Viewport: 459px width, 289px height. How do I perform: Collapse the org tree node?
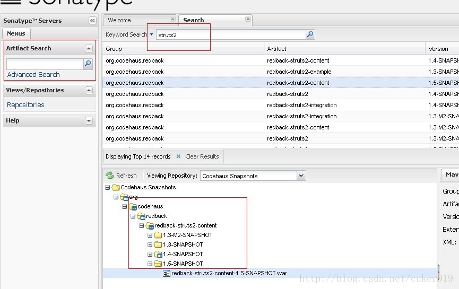(x=116, y=197)
